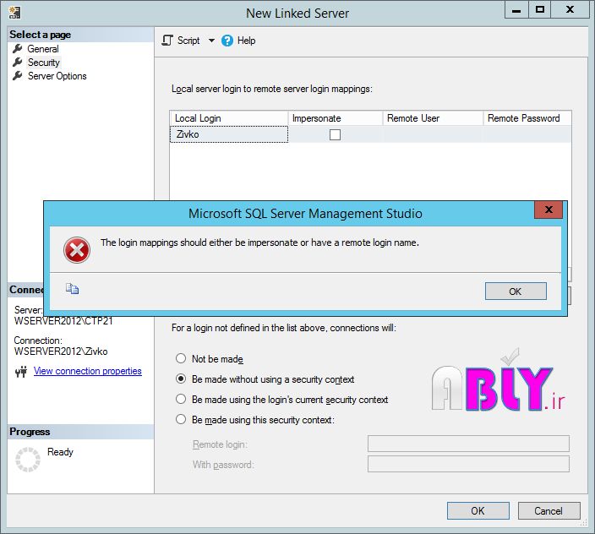Click the General page wrench icon
Image resolution: width=595 pixels, height=534 pixels.
[18, 49]
